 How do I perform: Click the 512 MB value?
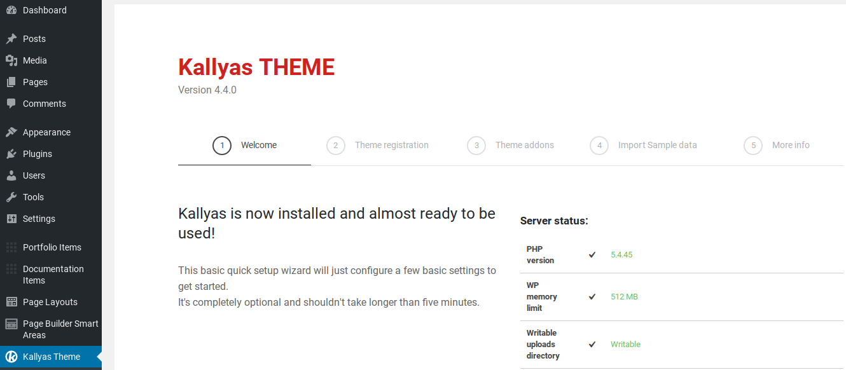624,297
